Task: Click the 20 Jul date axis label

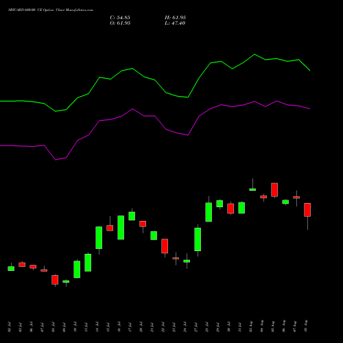Action: point(141,327)
